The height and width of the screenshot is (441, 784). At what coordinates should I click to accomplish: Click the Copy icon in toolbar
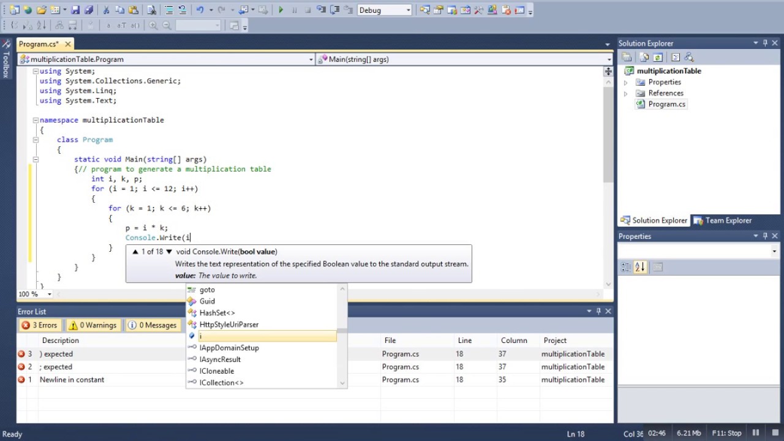coord(119,10)
